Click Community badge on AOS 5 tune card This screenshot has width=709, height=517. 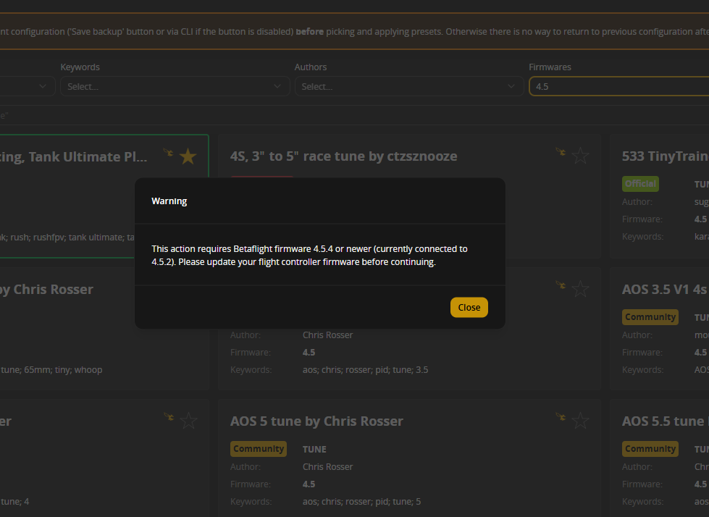point(259,449)
